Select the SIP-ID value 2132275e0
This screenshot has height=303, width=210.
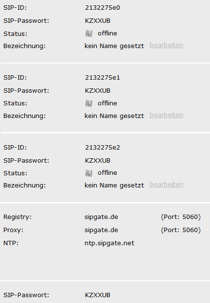point(103,8)
